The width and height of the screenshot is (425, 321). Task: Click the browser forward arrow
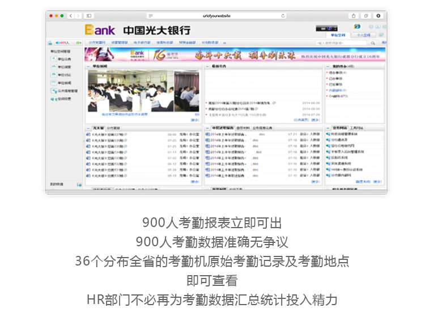(x=78, y=16)
